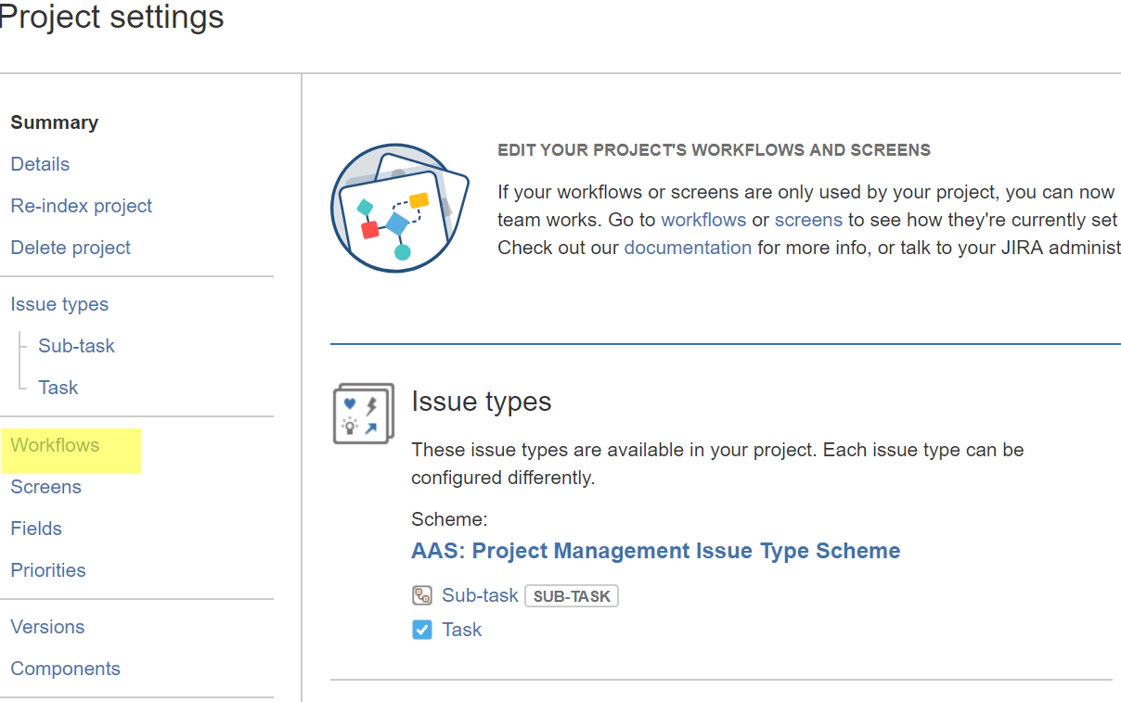Click the Sub-task issue type icon
1121x702 pixels.
420,594
